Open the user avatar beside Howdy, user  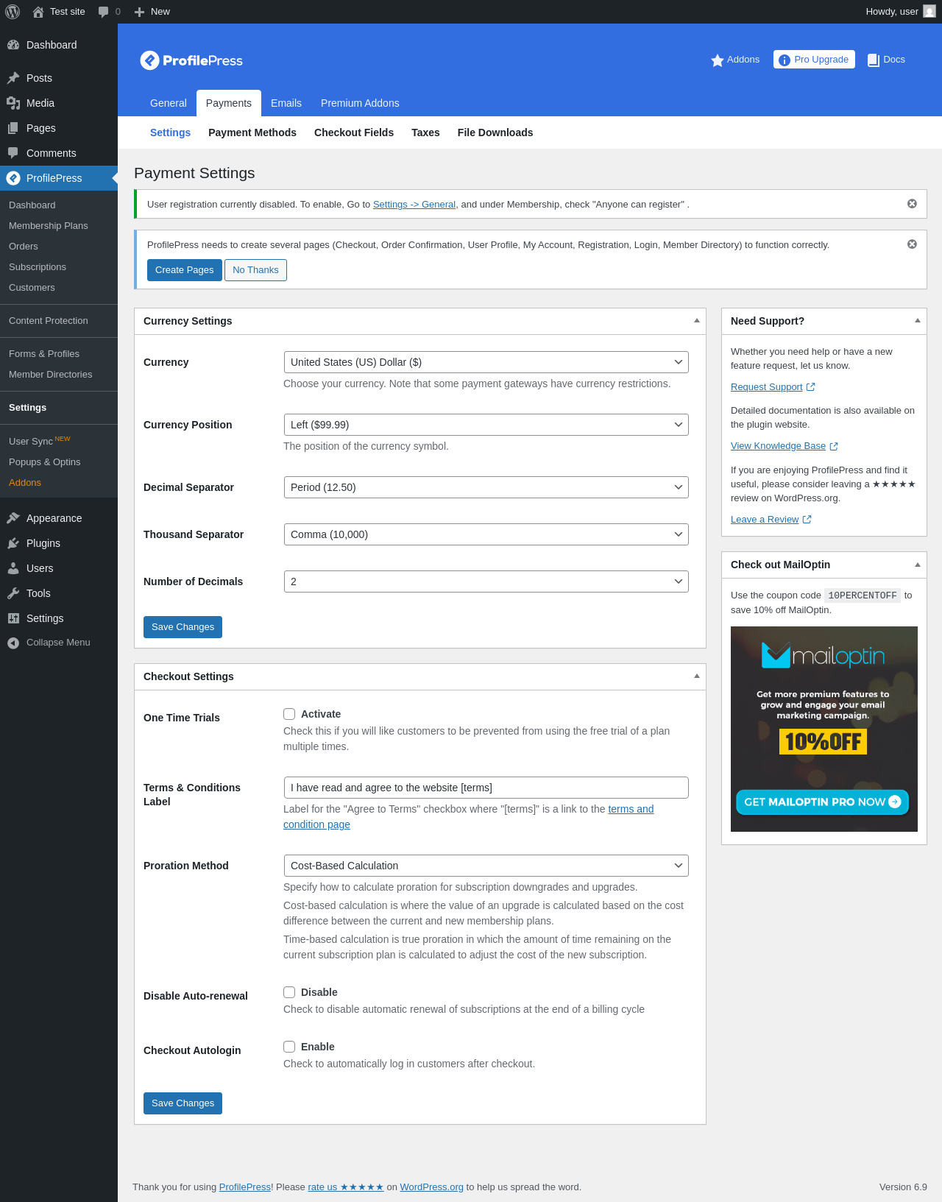929,12
